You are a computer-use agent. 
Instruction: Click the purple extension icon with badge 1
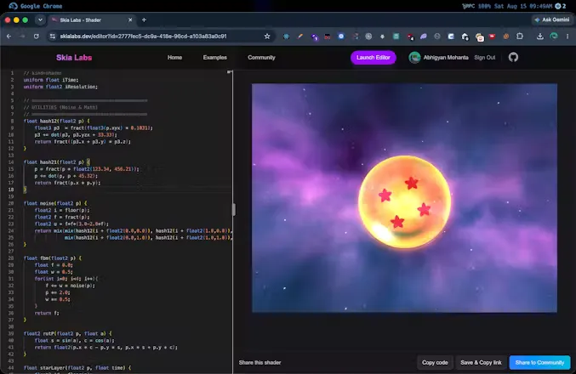click(314, 37)
